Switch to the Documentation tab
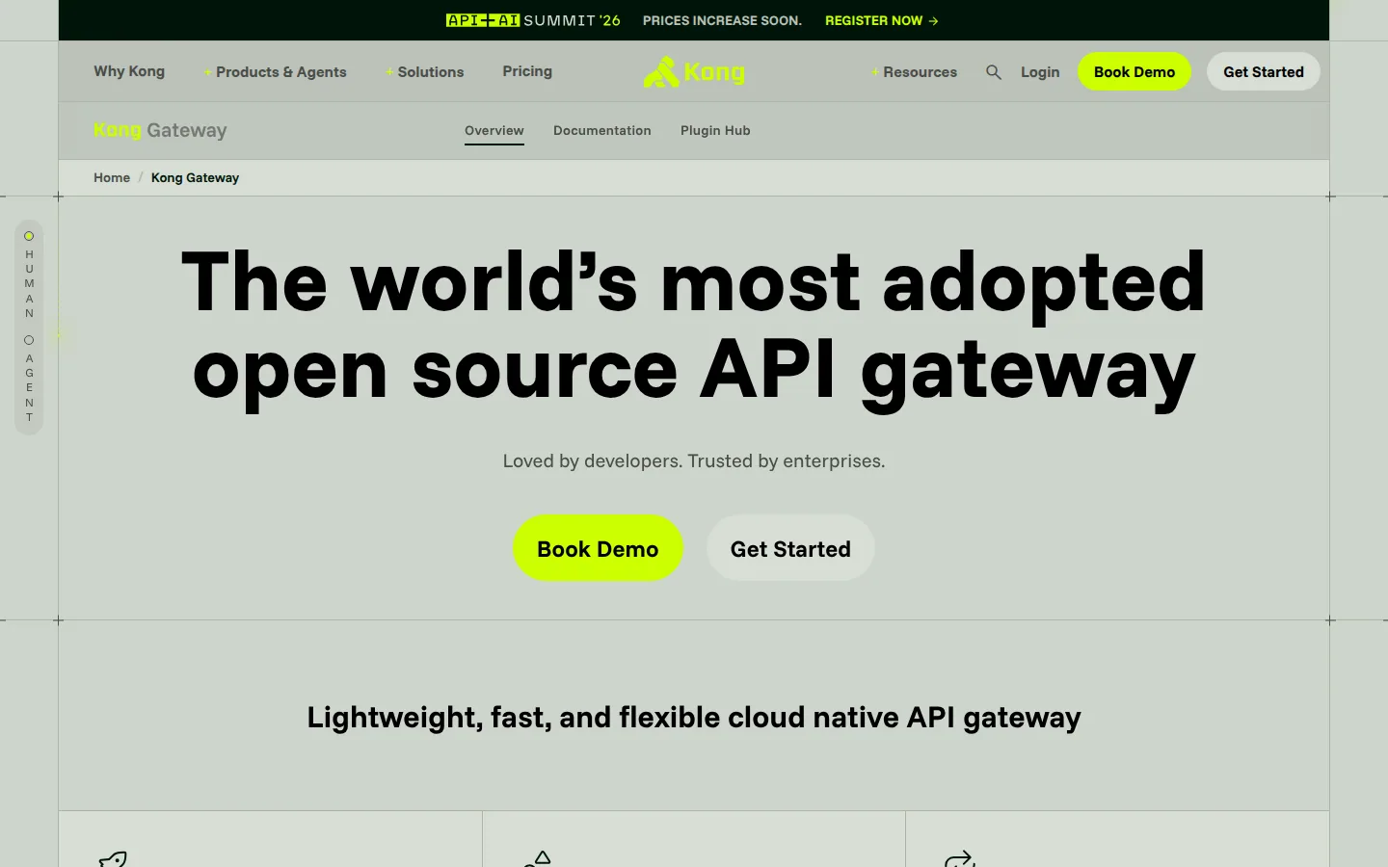1388x867 pixels. pyautogui.click(x=602, y=131)
